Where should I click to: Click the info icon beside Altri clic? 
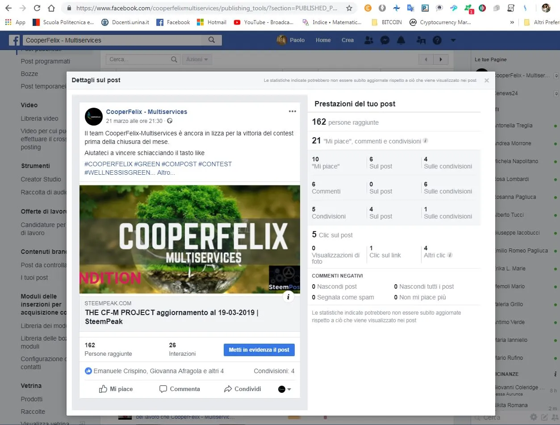point(450,255)
